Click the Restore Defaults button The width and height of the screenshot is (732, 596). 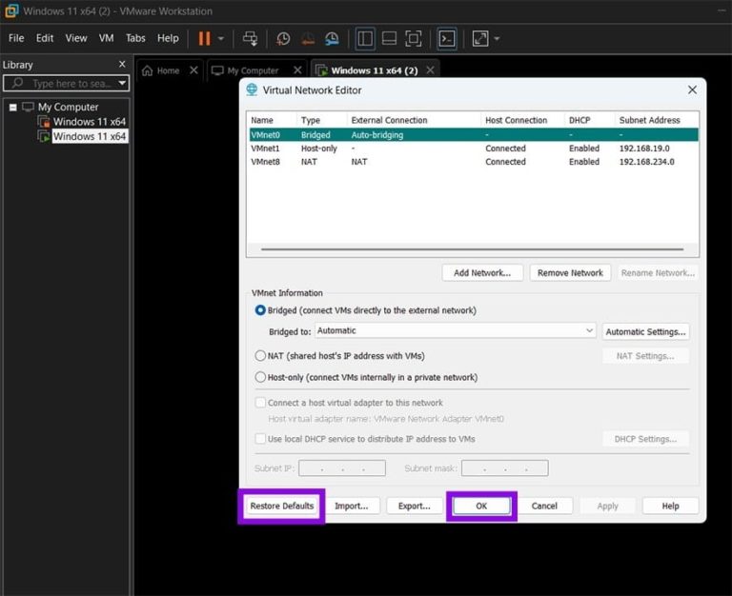pos(281,506)
